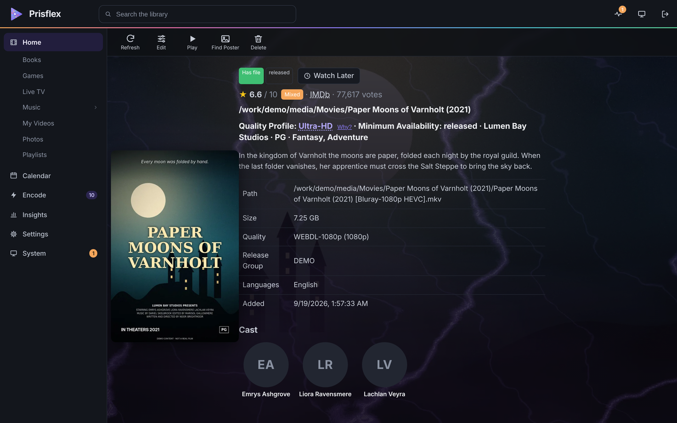Viewport: 677px width, 423px height.
Task: Open the Ultra-HD quality profile link
Action: (315, 126)
